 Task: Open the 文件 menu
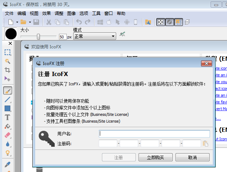[x=9, y=14]
